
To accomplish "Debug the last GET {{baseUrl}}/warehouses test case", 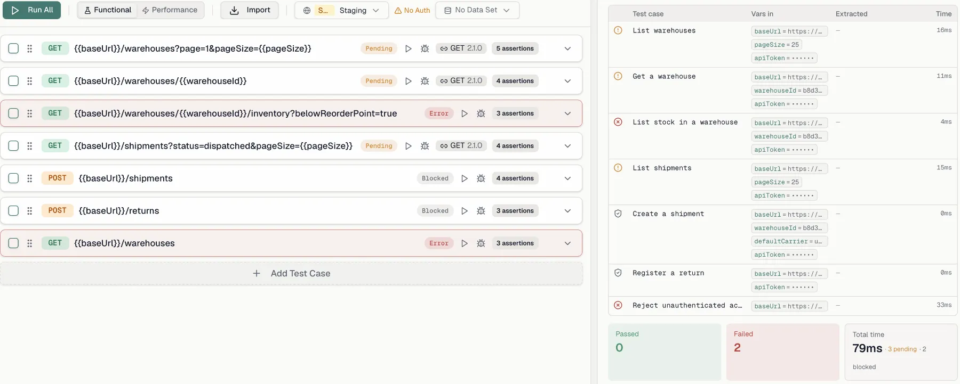I will coord(481,243).
